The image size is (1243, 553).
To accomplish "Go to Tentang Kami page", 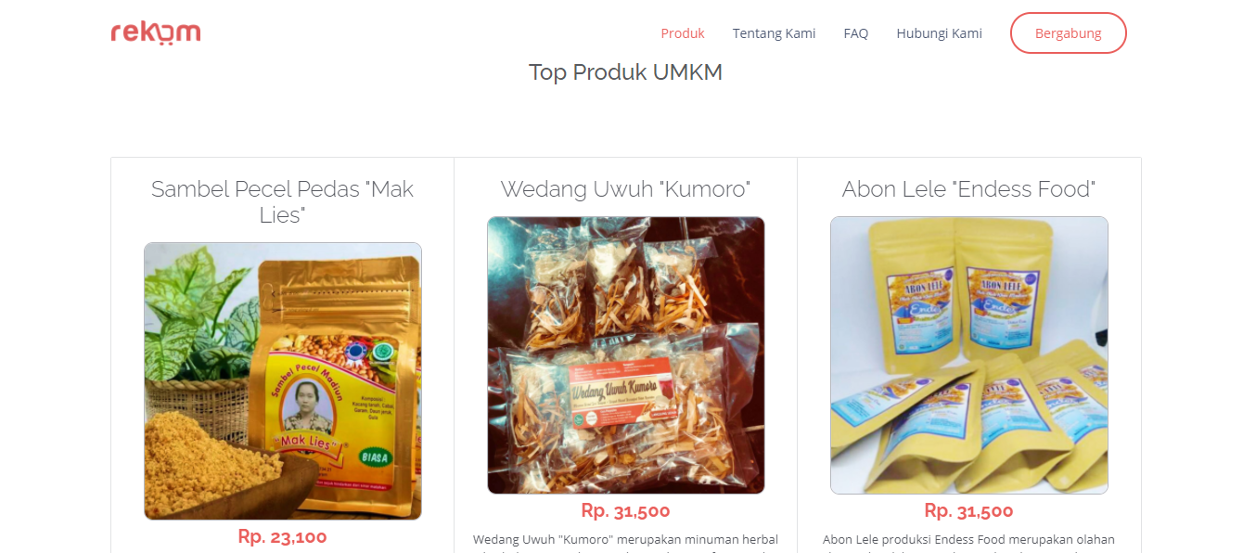I will tap(774, 33).
